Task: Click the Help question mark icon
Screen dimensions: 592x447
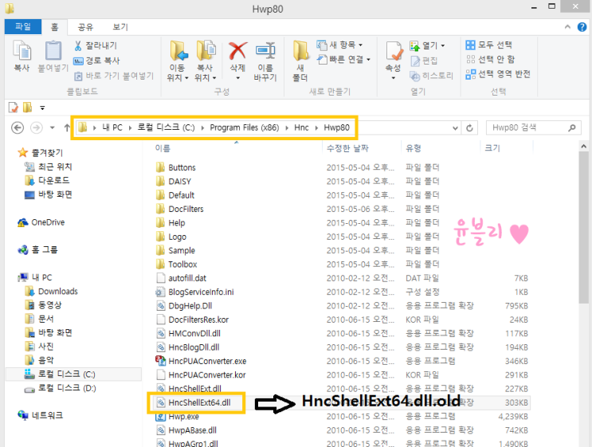Action: pyautogui.click(x=582, y=27)
